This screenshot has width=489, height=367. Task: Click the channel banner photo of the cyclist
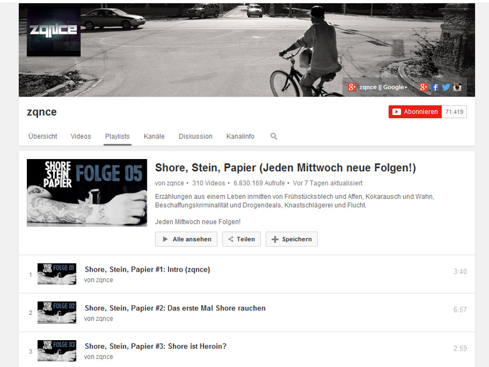pos(247,50)
